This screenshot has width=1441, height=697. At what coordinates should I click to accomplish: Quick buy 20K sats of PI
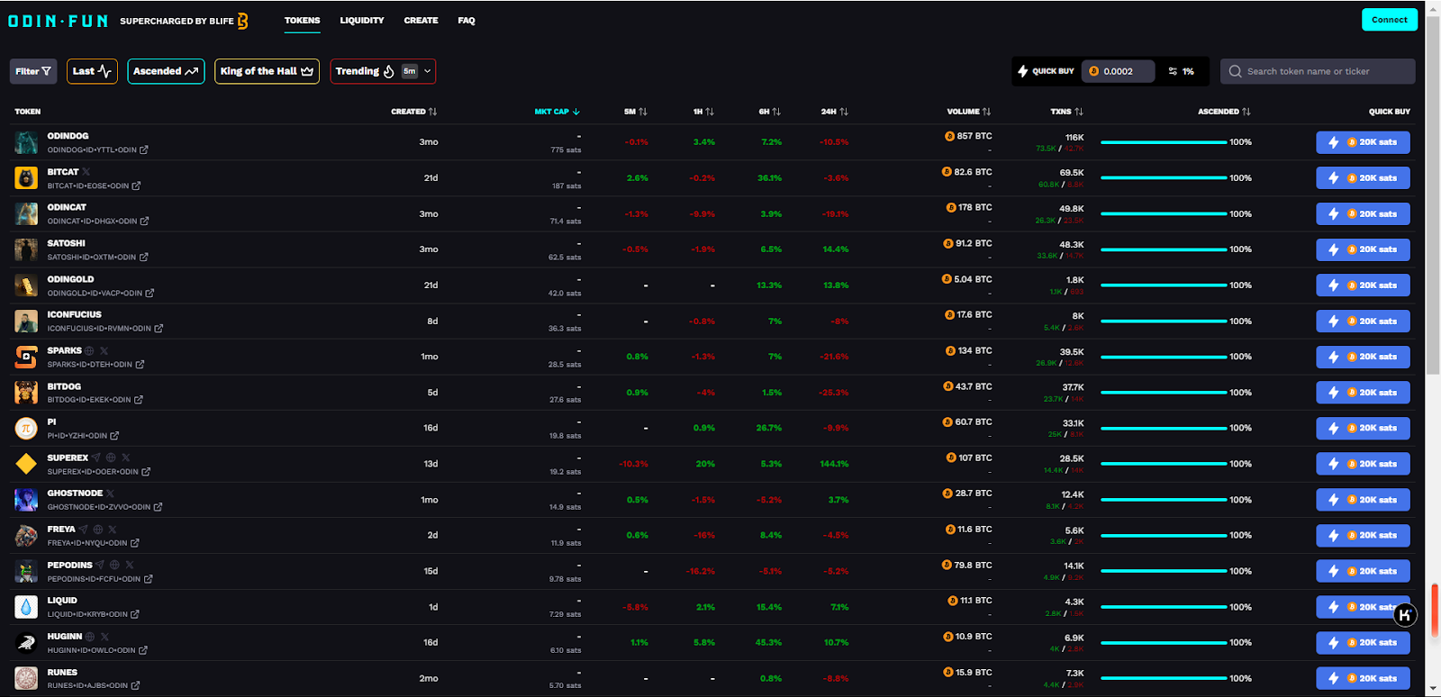1363,428
